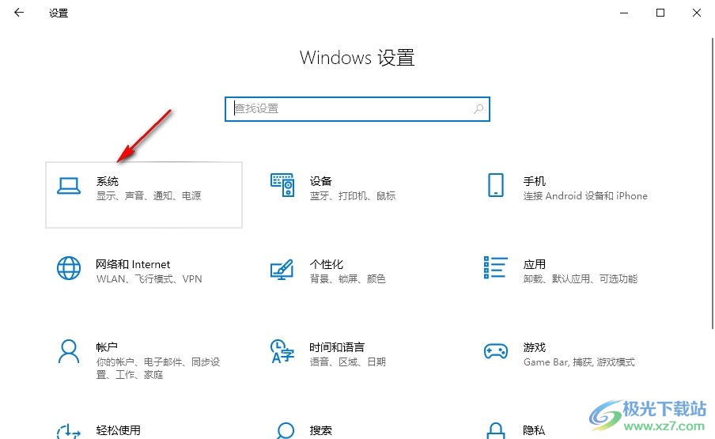Image resolution: width=715 pixels, height=439 pixels.
Task: Open the 时间和语言 clock-letter icon
Action: pyautogui.click(x=282, y=351)
